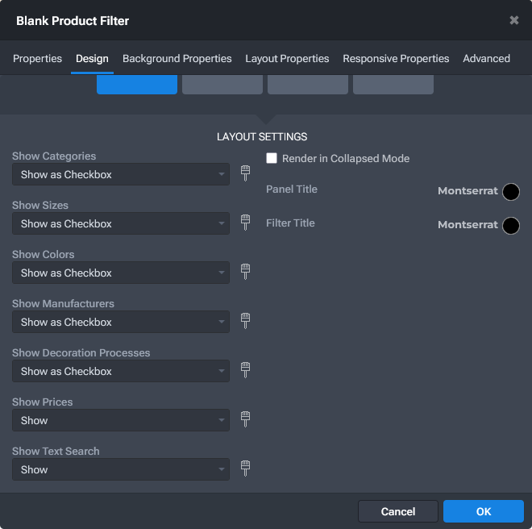The image size is (532, 529).
Task: Open the Advanced tab
Action: click(x=486, y=58)
